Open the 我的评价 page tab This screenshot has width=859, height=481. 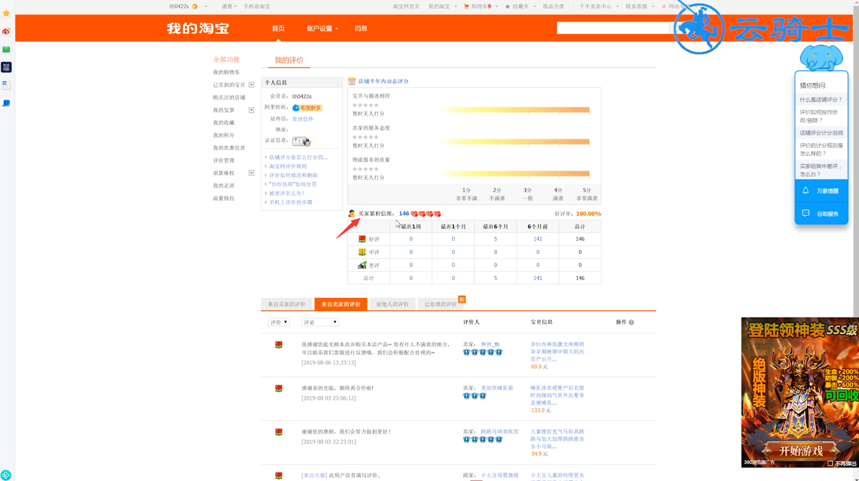coord(289,60)
